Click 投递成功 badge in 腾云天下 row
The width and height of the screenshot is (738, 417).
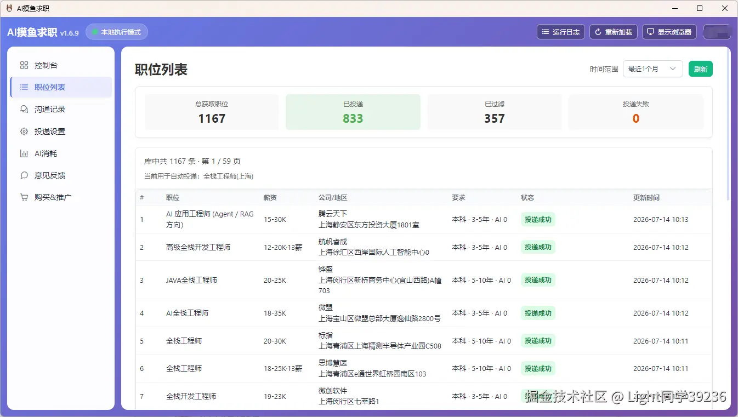(x=538, y=219)
